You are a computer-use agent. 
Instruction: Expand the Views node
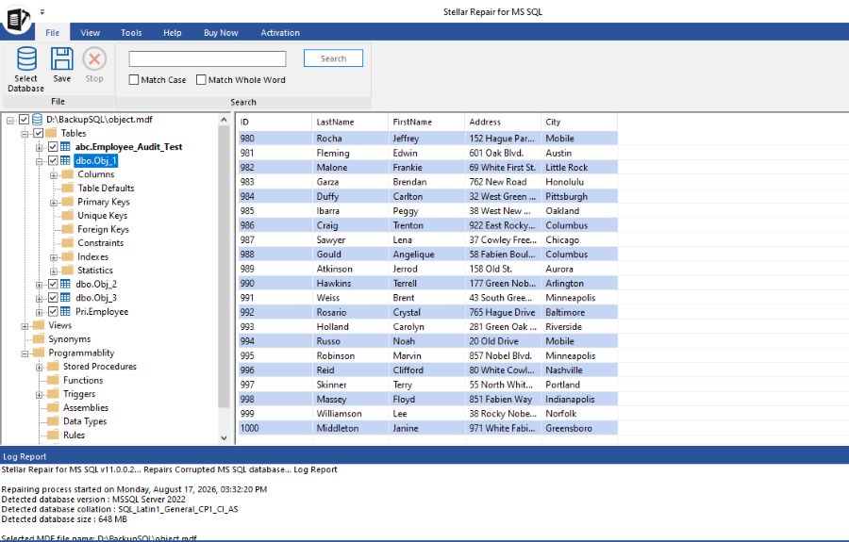tap(25, 326)
